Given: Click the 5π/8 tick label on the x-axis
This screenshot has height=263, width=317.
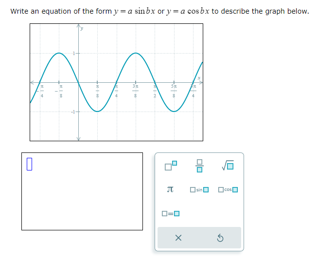Looking at the screenshot, I should tap(174, 91).
